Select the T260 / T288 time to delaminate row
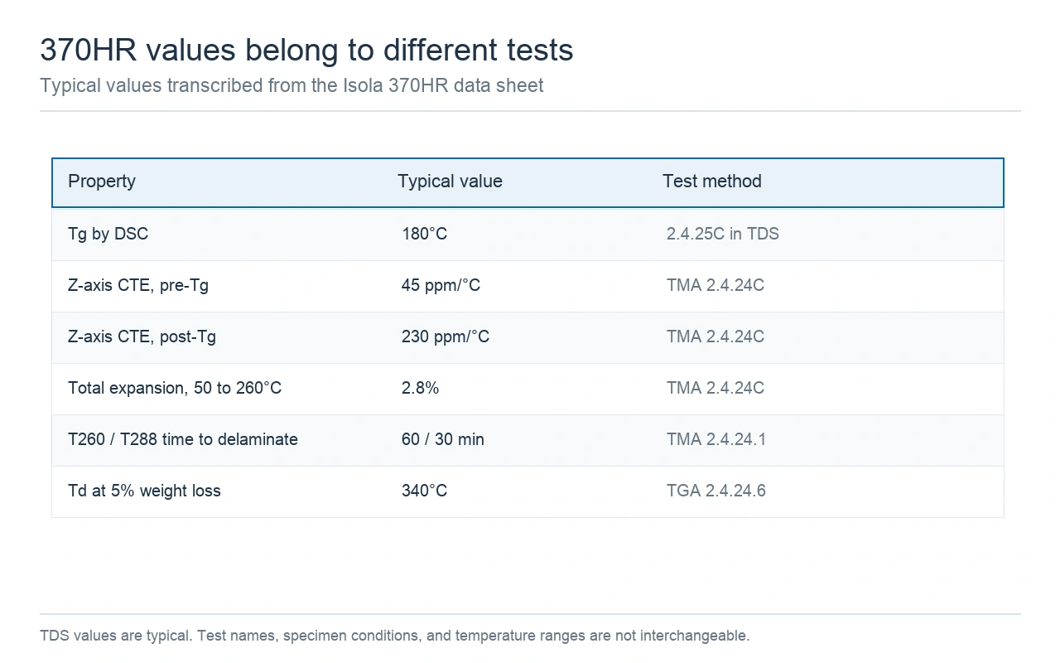1060x663 pixels. [x=528, y=440]
